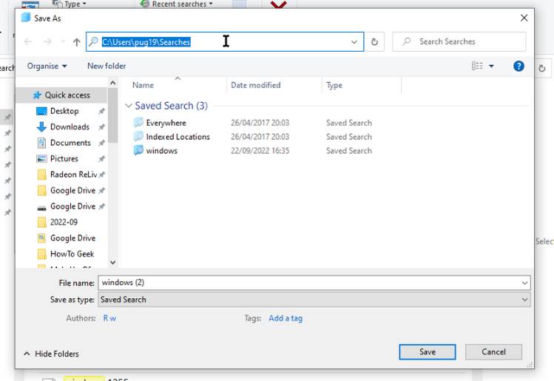
Task: Edit the Authors value R w
Action: tap(109, 318)
